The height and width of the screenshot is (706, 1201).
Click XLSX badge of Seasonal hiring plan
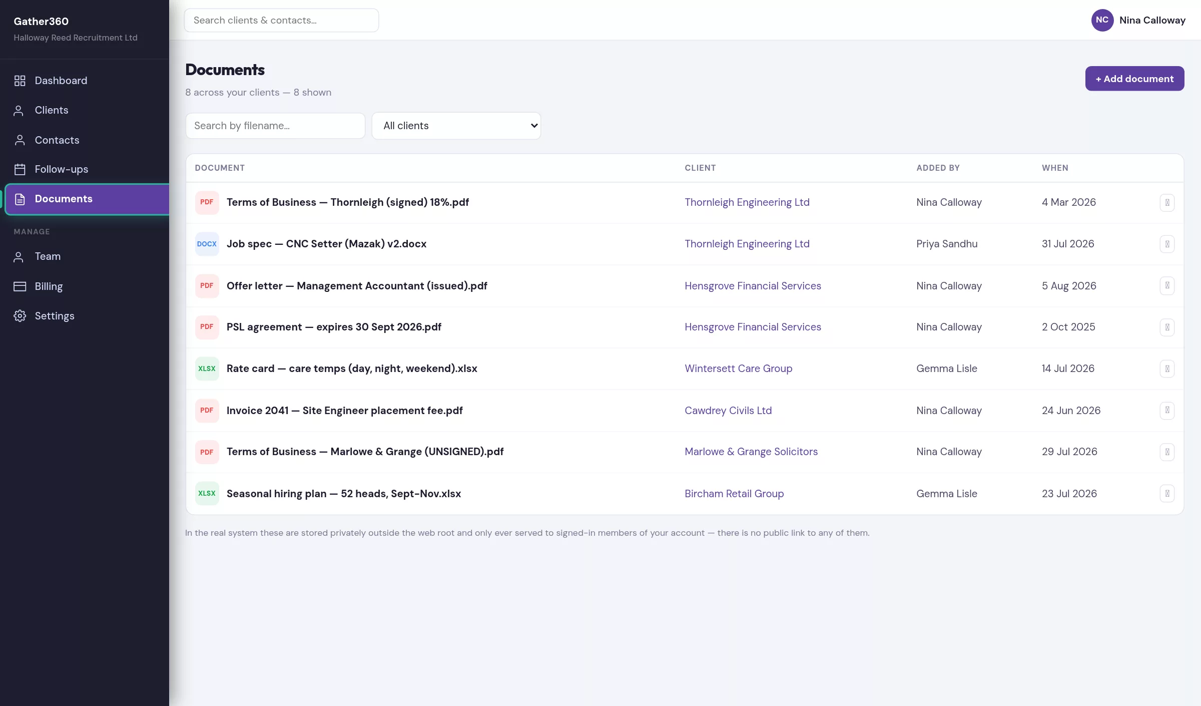tap(207, 494)
